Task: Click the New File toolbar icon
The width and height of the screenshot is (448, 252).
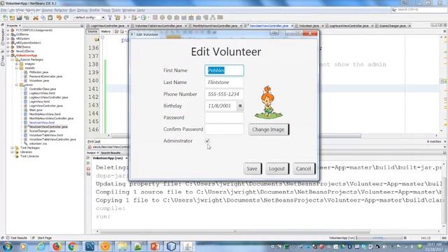Action: (x=5, y=17)
